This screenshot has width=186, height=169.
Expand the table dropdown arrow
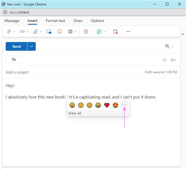point(76,32)
